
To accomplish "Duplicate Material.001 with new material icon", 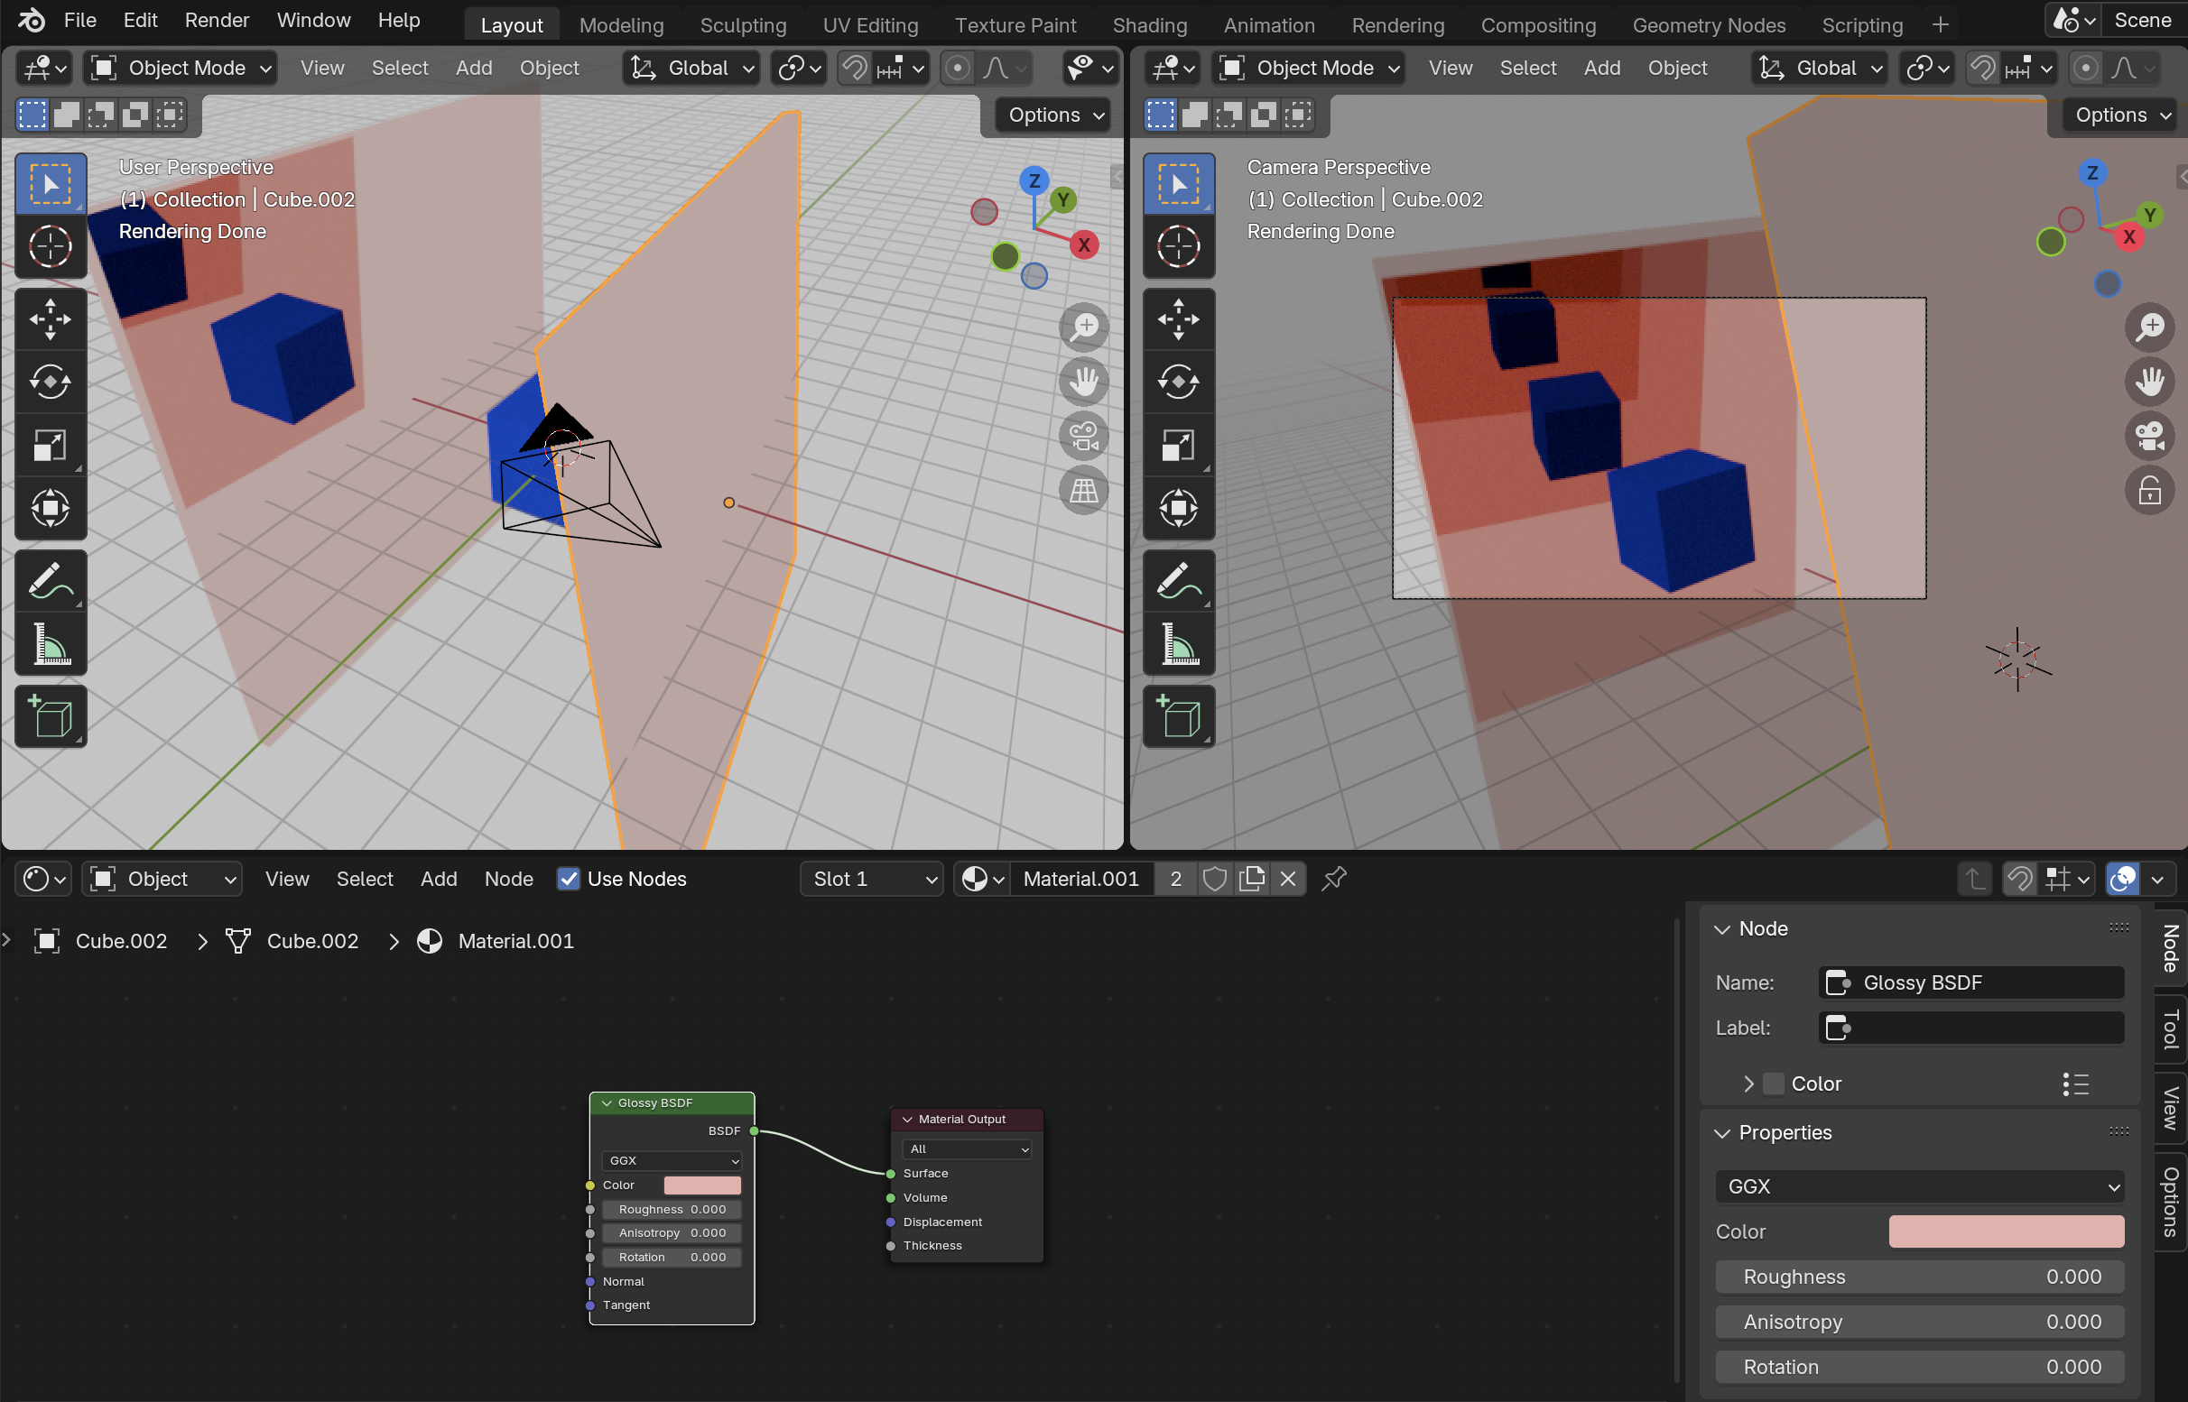I will pyautogui.click(x=1253, y=879).
